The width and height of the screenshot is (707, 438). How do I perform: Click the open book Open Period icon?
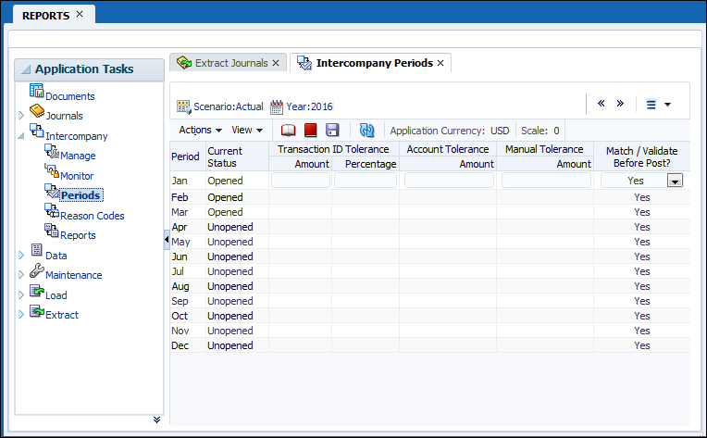(x=289, y=131)
